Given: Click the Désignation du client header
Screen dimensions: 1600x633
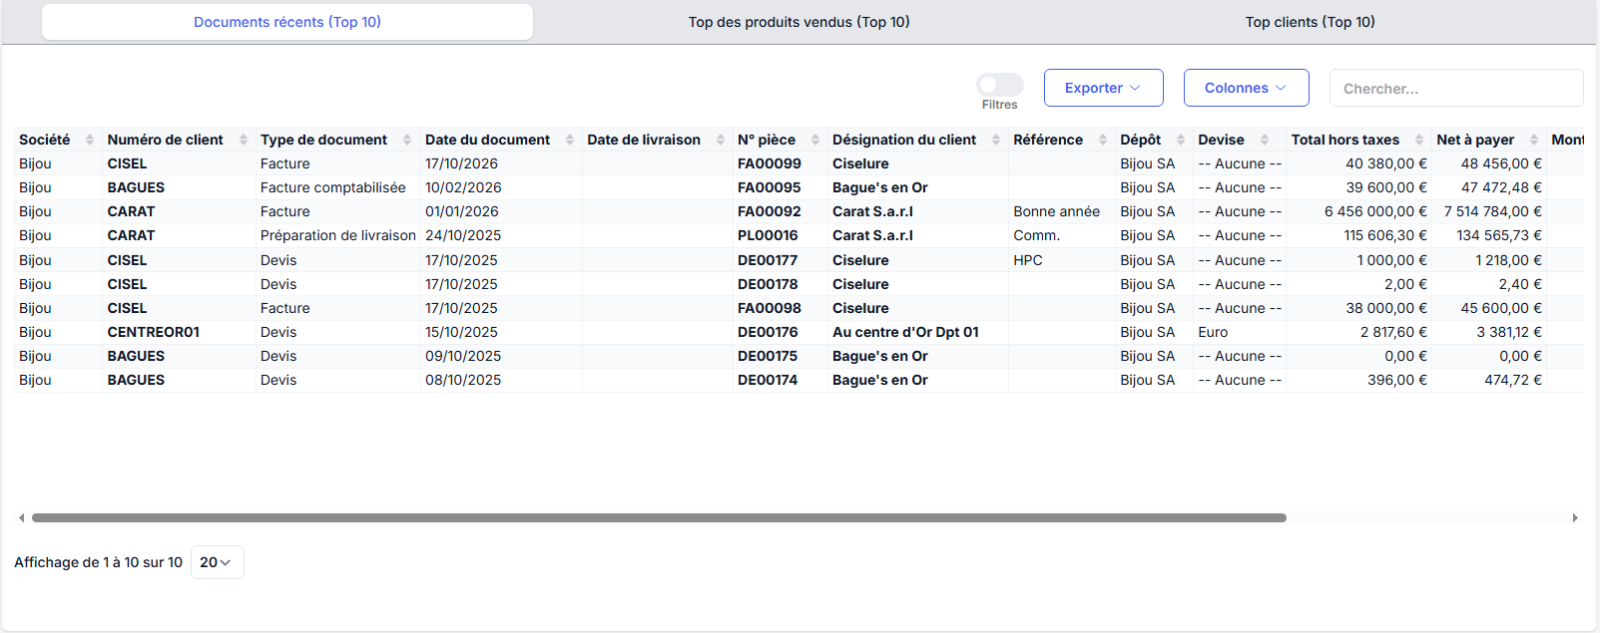Looking at the screenshot, I should [x=904, y=140].
